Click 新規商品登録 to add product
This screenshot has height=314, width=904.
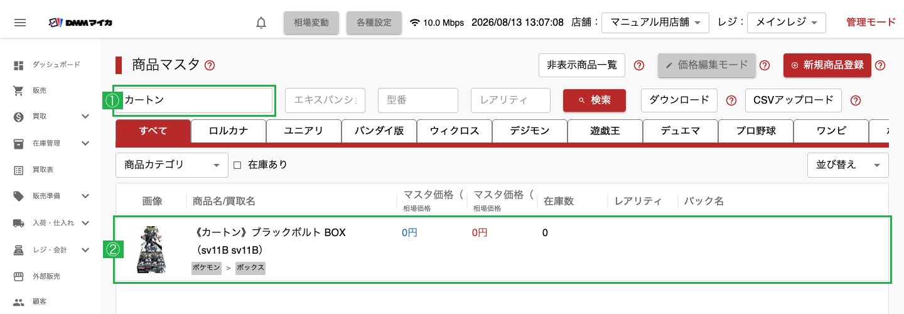pyautogui.click(x=827, y=65)
